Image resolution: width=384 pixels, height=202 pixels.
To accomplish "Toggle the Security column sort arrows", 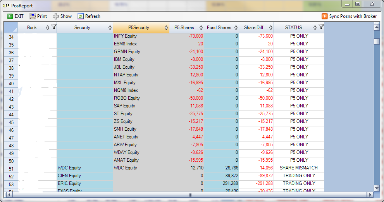I will coord(110,28).
